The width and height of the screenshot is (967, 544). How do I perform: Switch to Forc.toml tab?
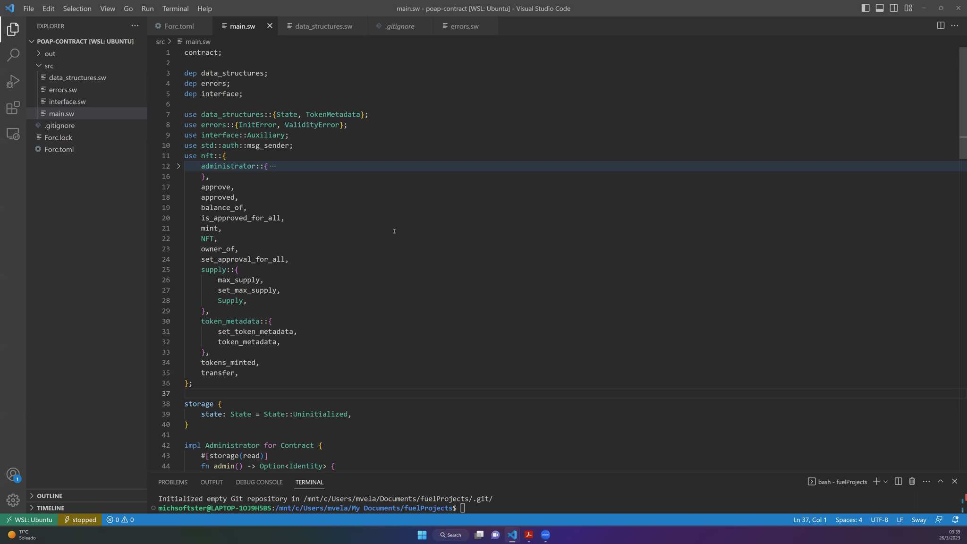pos(180,26)
